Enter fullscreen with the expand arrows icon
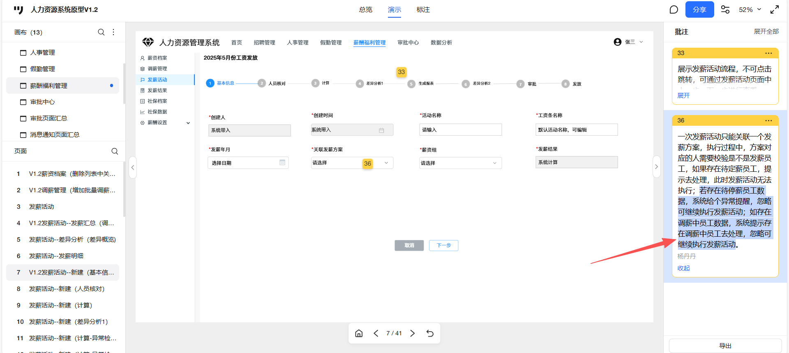 (775, 9)
